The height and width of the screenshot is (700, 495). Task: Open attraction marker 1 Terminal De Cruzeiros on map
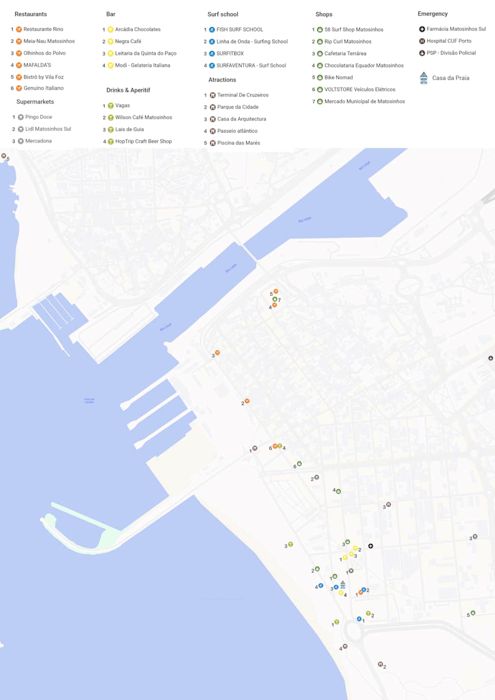(x=255, y=448)
